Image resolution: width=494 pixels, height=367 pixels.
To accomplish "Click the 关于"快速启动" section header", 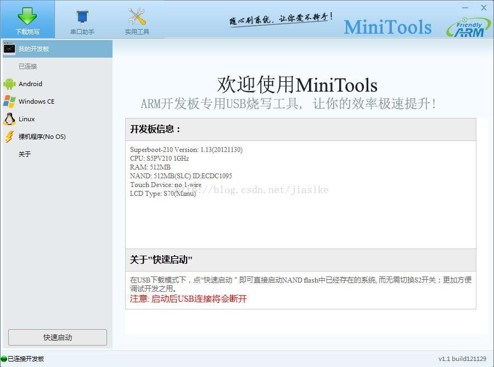I will click(x=301, y=260).
